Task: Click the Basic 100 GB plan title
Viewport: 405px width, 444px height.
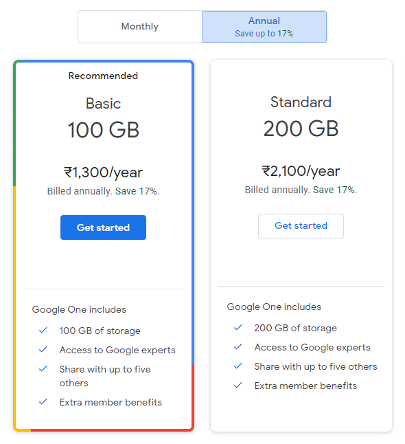Action: (104, 118)
